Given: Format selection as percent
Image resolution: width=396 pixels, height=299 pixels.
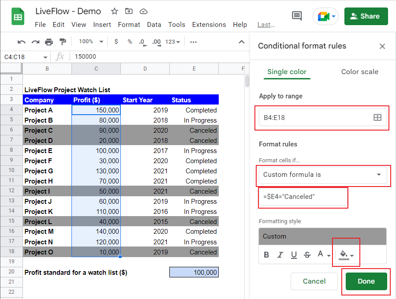Looking at the screenshot, I should [130, 41].
